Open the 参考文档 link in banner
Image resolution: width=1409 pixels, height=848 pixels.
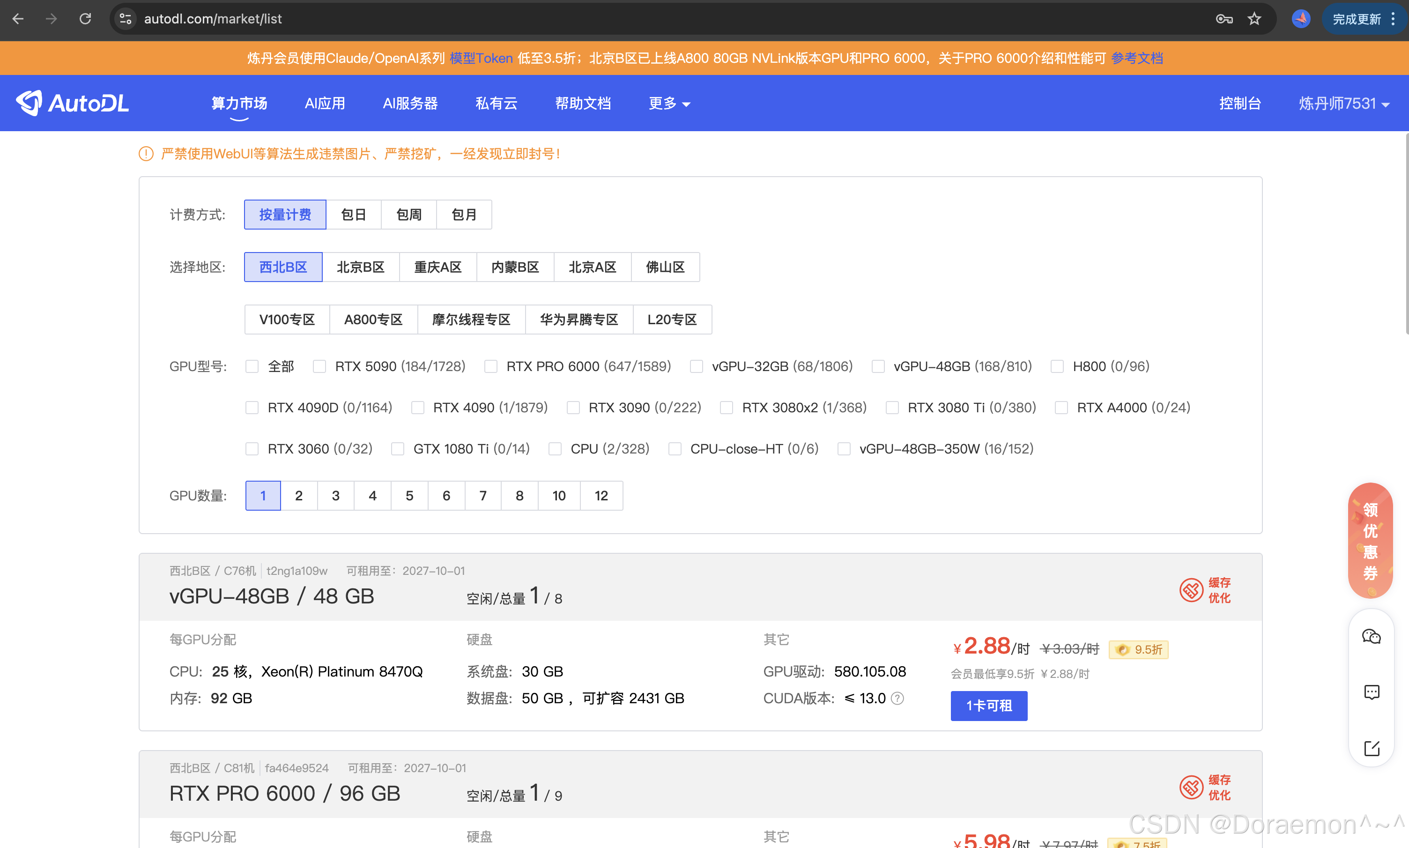click(x=1136, y=58)
